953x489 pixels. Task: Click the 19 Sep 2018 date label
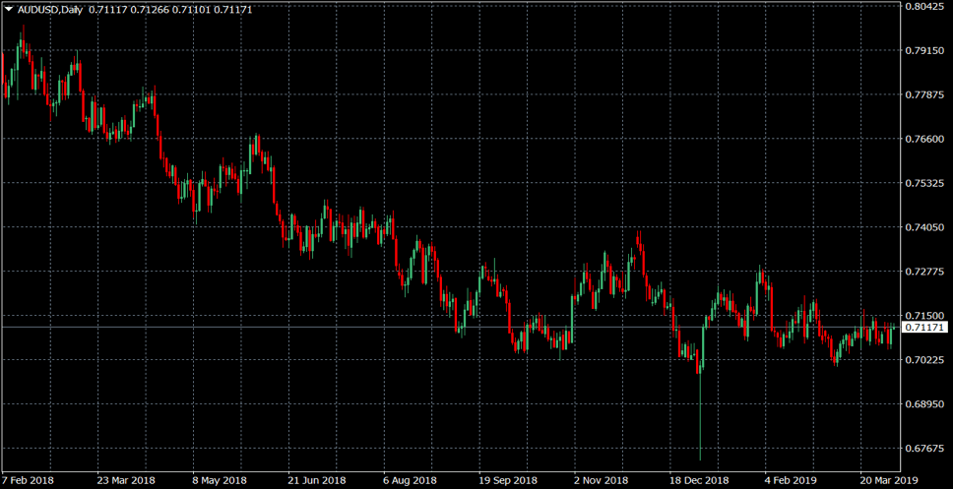pos(508,480)
